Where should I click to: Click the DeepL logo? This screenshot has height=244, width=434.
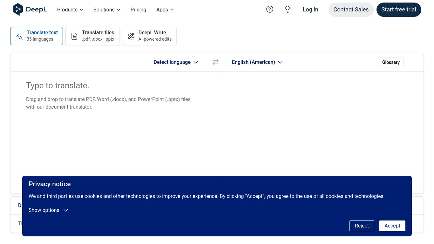[30, 10]
